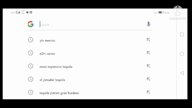This screenshot has width=192, height=108.
Task: Tap 'tequila patron gran burdeos' suggestion
Action: click(x=59, y=93)
